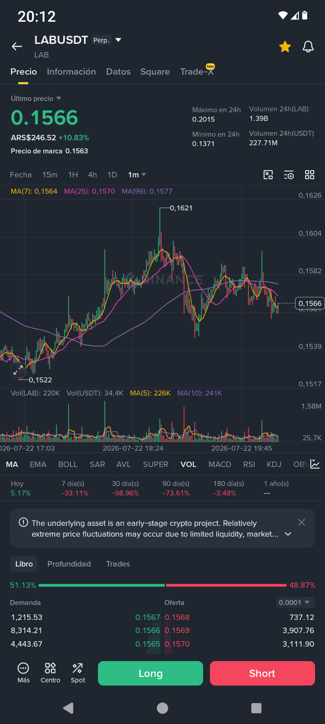Screen dimensions: 325x724
Task: Tap the Android back navigation button
Action: [x=69, y=708]
